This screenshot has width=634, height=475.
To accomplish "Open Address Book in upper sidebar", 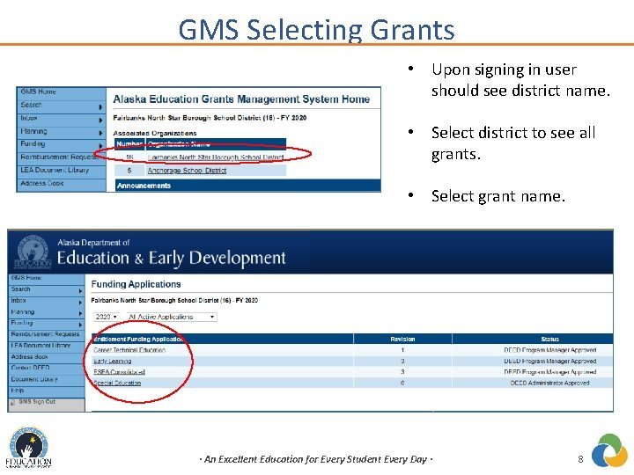I will [42, 183].
